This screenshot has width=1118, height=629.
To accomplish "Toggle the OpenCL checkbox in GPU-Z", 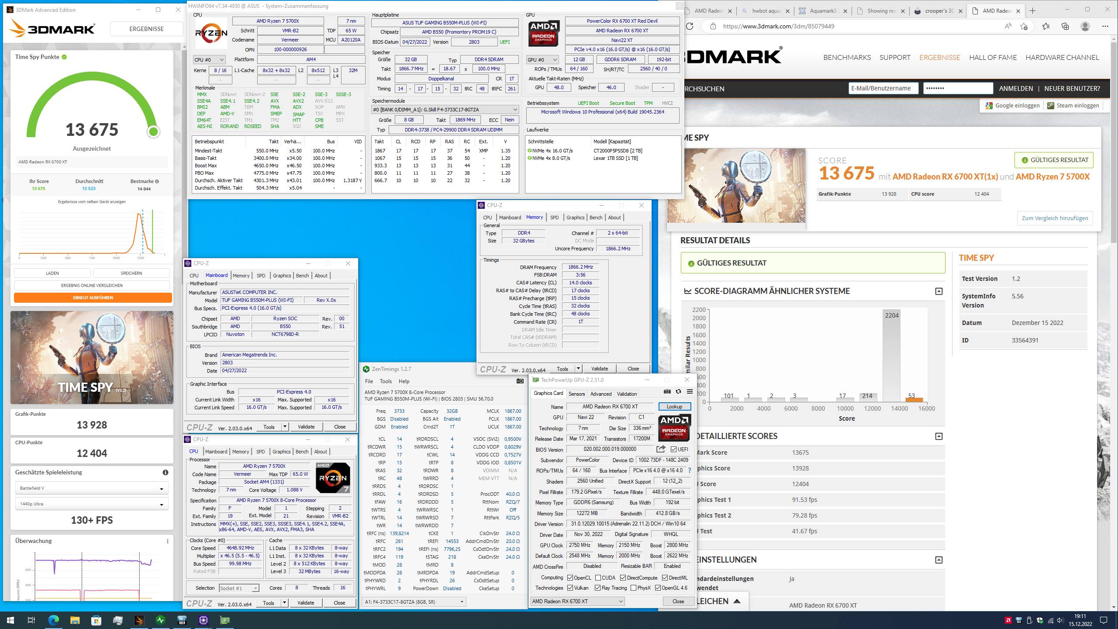I will 570,577.
